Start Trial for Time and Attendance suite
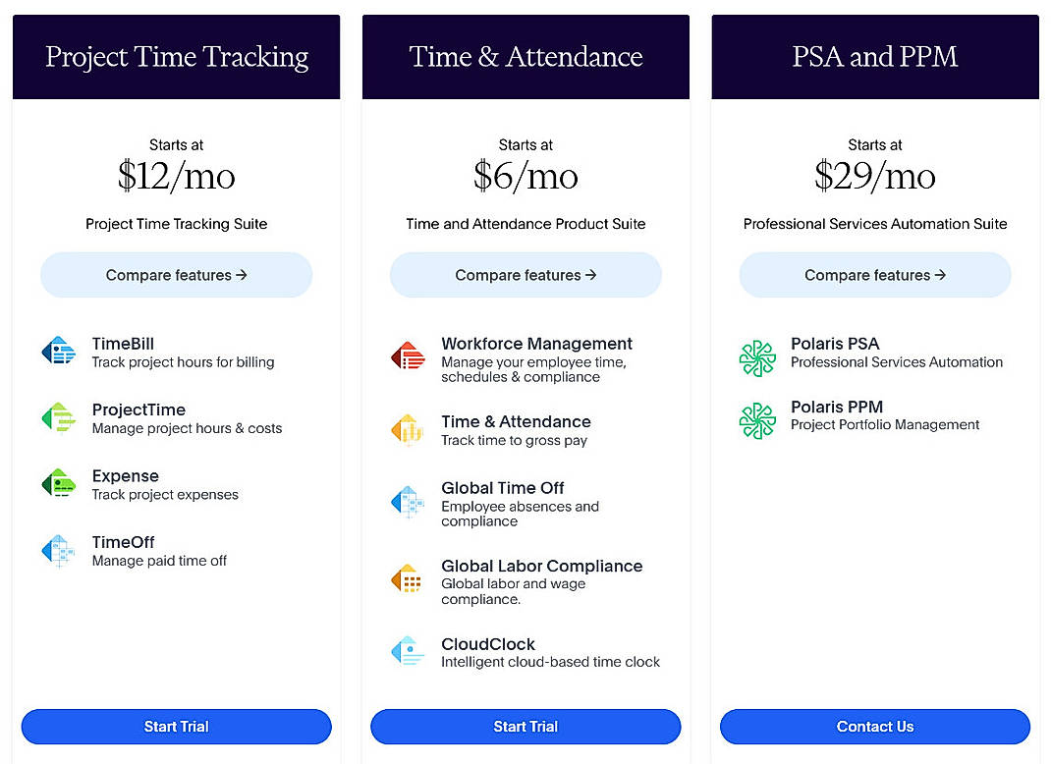This screenshot has height=764, width=1051. point(525,727)
